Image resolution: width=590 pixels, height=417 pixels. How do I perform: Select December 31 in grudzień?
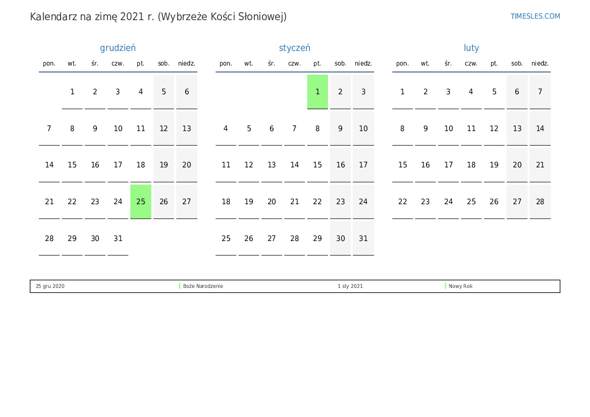coord(118,239)
